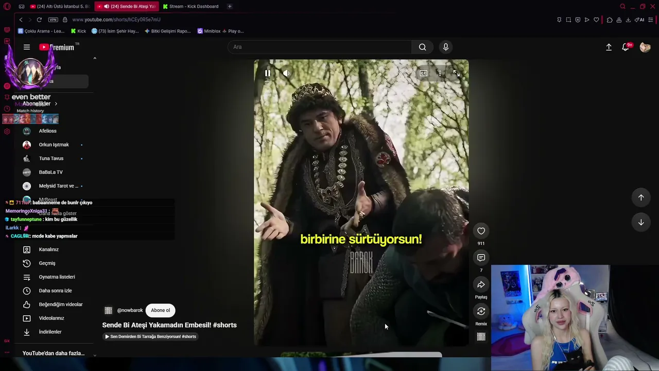Viewport: 659px width, 371px height.
Task: Search open tabs with magnifier icon
Action: pyautogui.click(x=622, y=6)
